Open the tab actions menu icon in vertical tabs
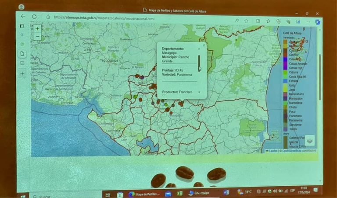337x198 pixels. 22,26
